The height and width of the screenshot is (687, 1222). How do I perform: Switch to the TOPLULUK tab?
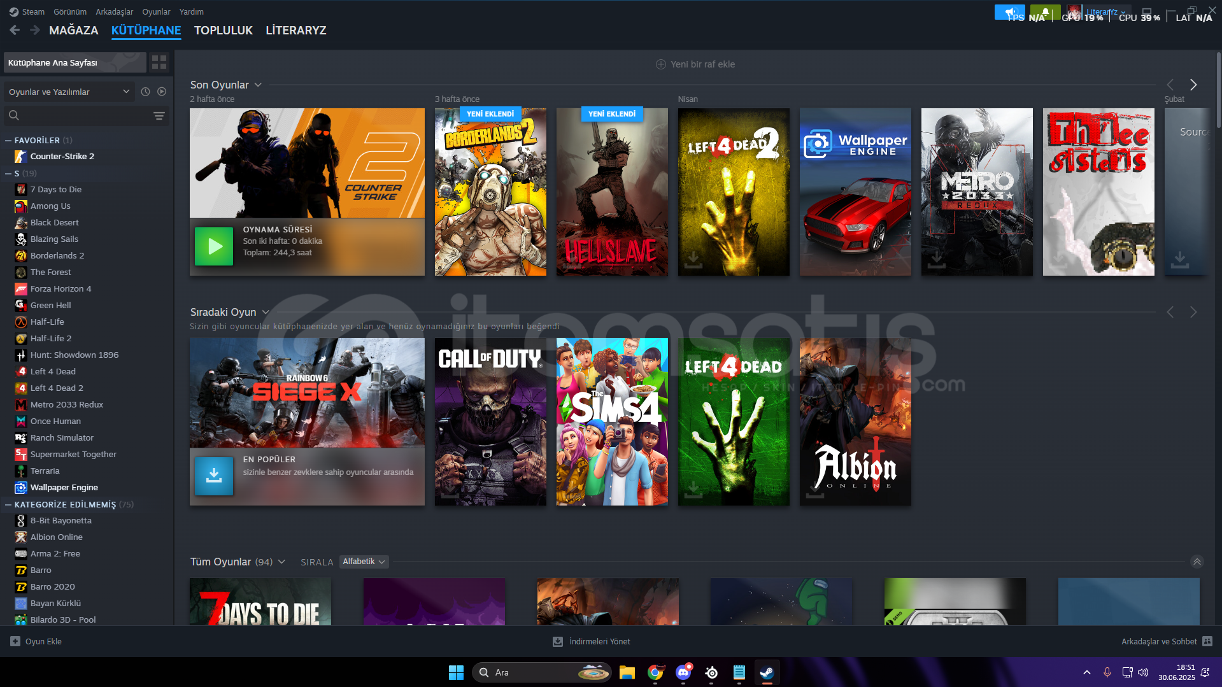tap(224, 30)
